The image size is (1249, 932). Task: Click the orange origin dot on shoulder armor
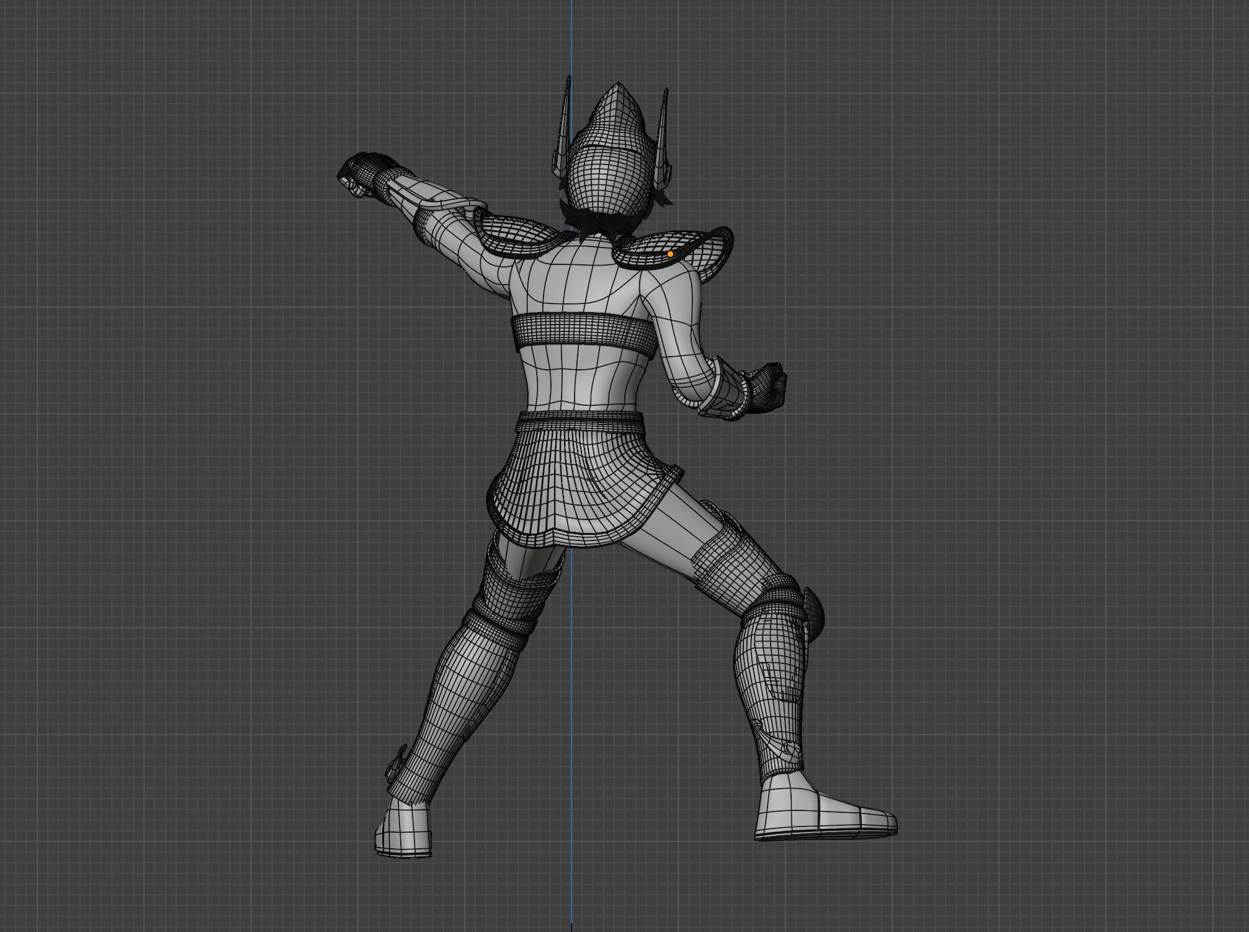tap(670, 254)
